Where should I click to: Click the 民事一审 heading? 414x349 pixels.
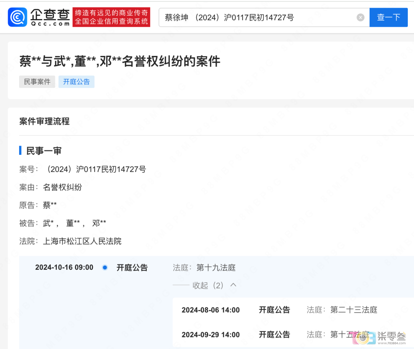tap(44, 151)
